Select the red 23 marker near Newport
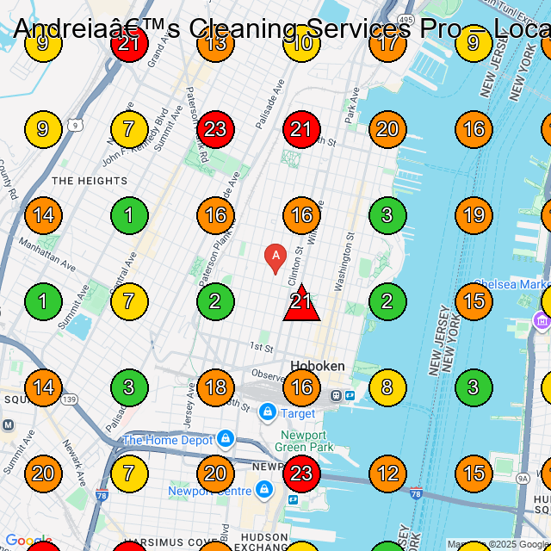Viewport: 551px width, 551px height. [x=301, y=474]
